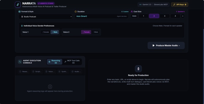Select step 2 Script pipeline stage

coord(37,72)
